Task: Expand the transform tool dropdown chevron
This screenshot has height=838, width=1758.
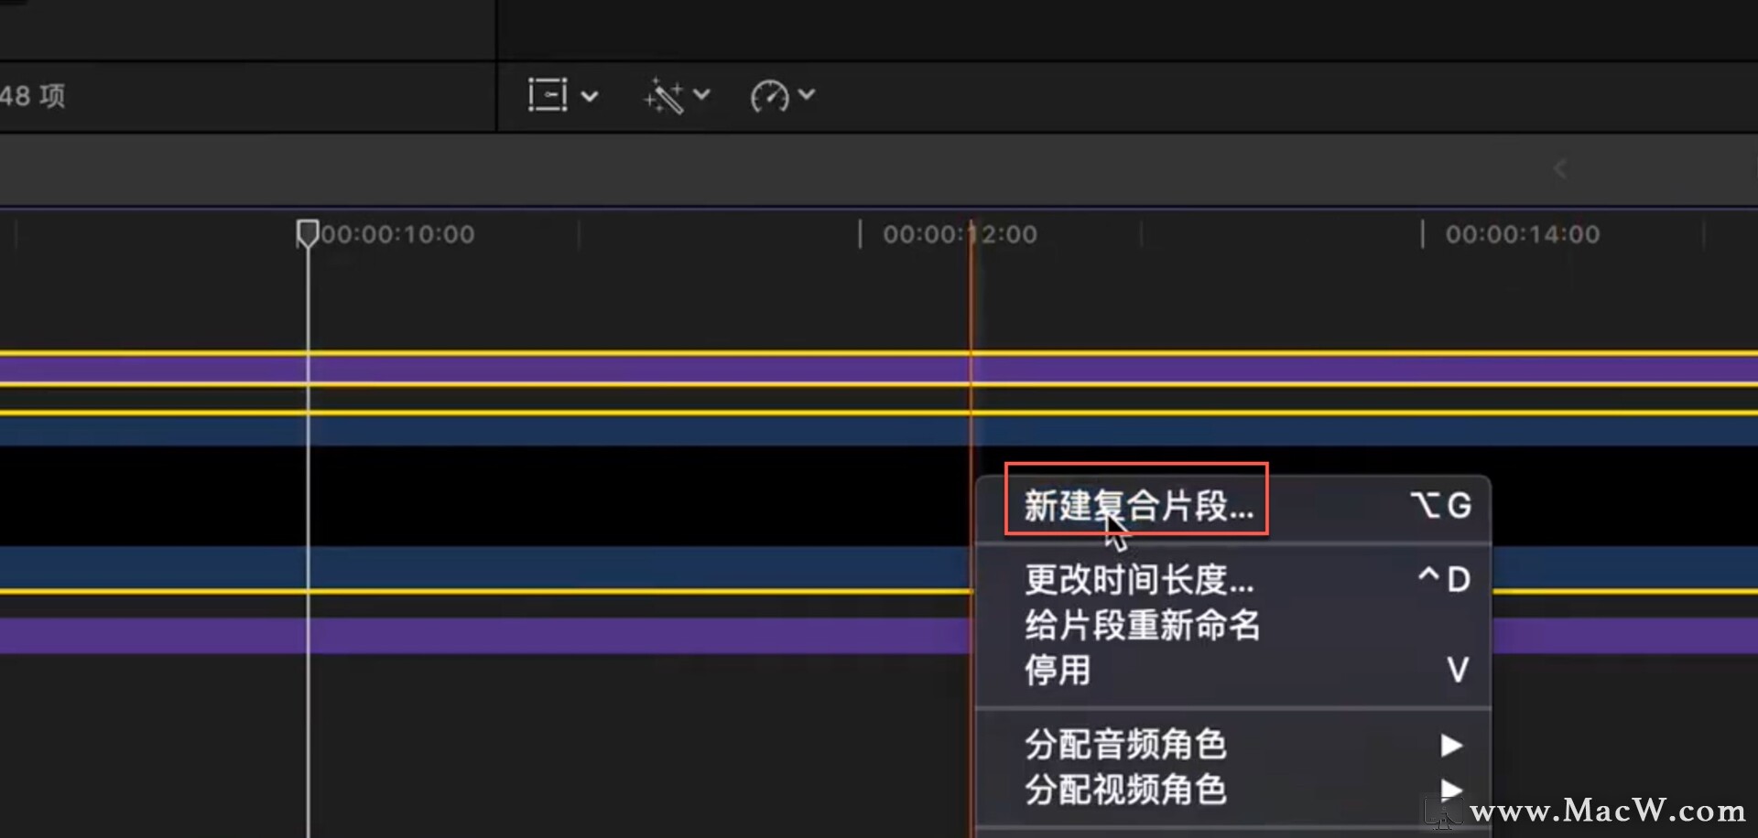Action: (x=590, y=96)
